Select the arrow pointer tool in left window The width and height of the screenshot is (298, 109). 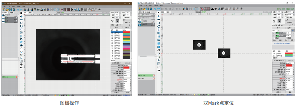(x=21, y=13)
